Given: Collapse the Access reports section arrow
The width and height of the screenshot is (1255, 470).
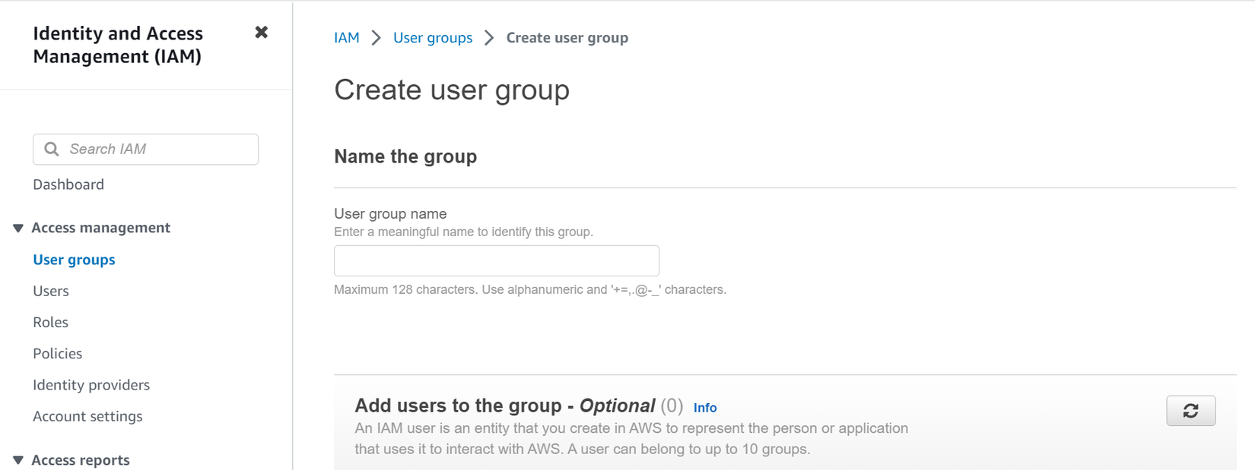Looking at the screenshot, I should [18, 460].
